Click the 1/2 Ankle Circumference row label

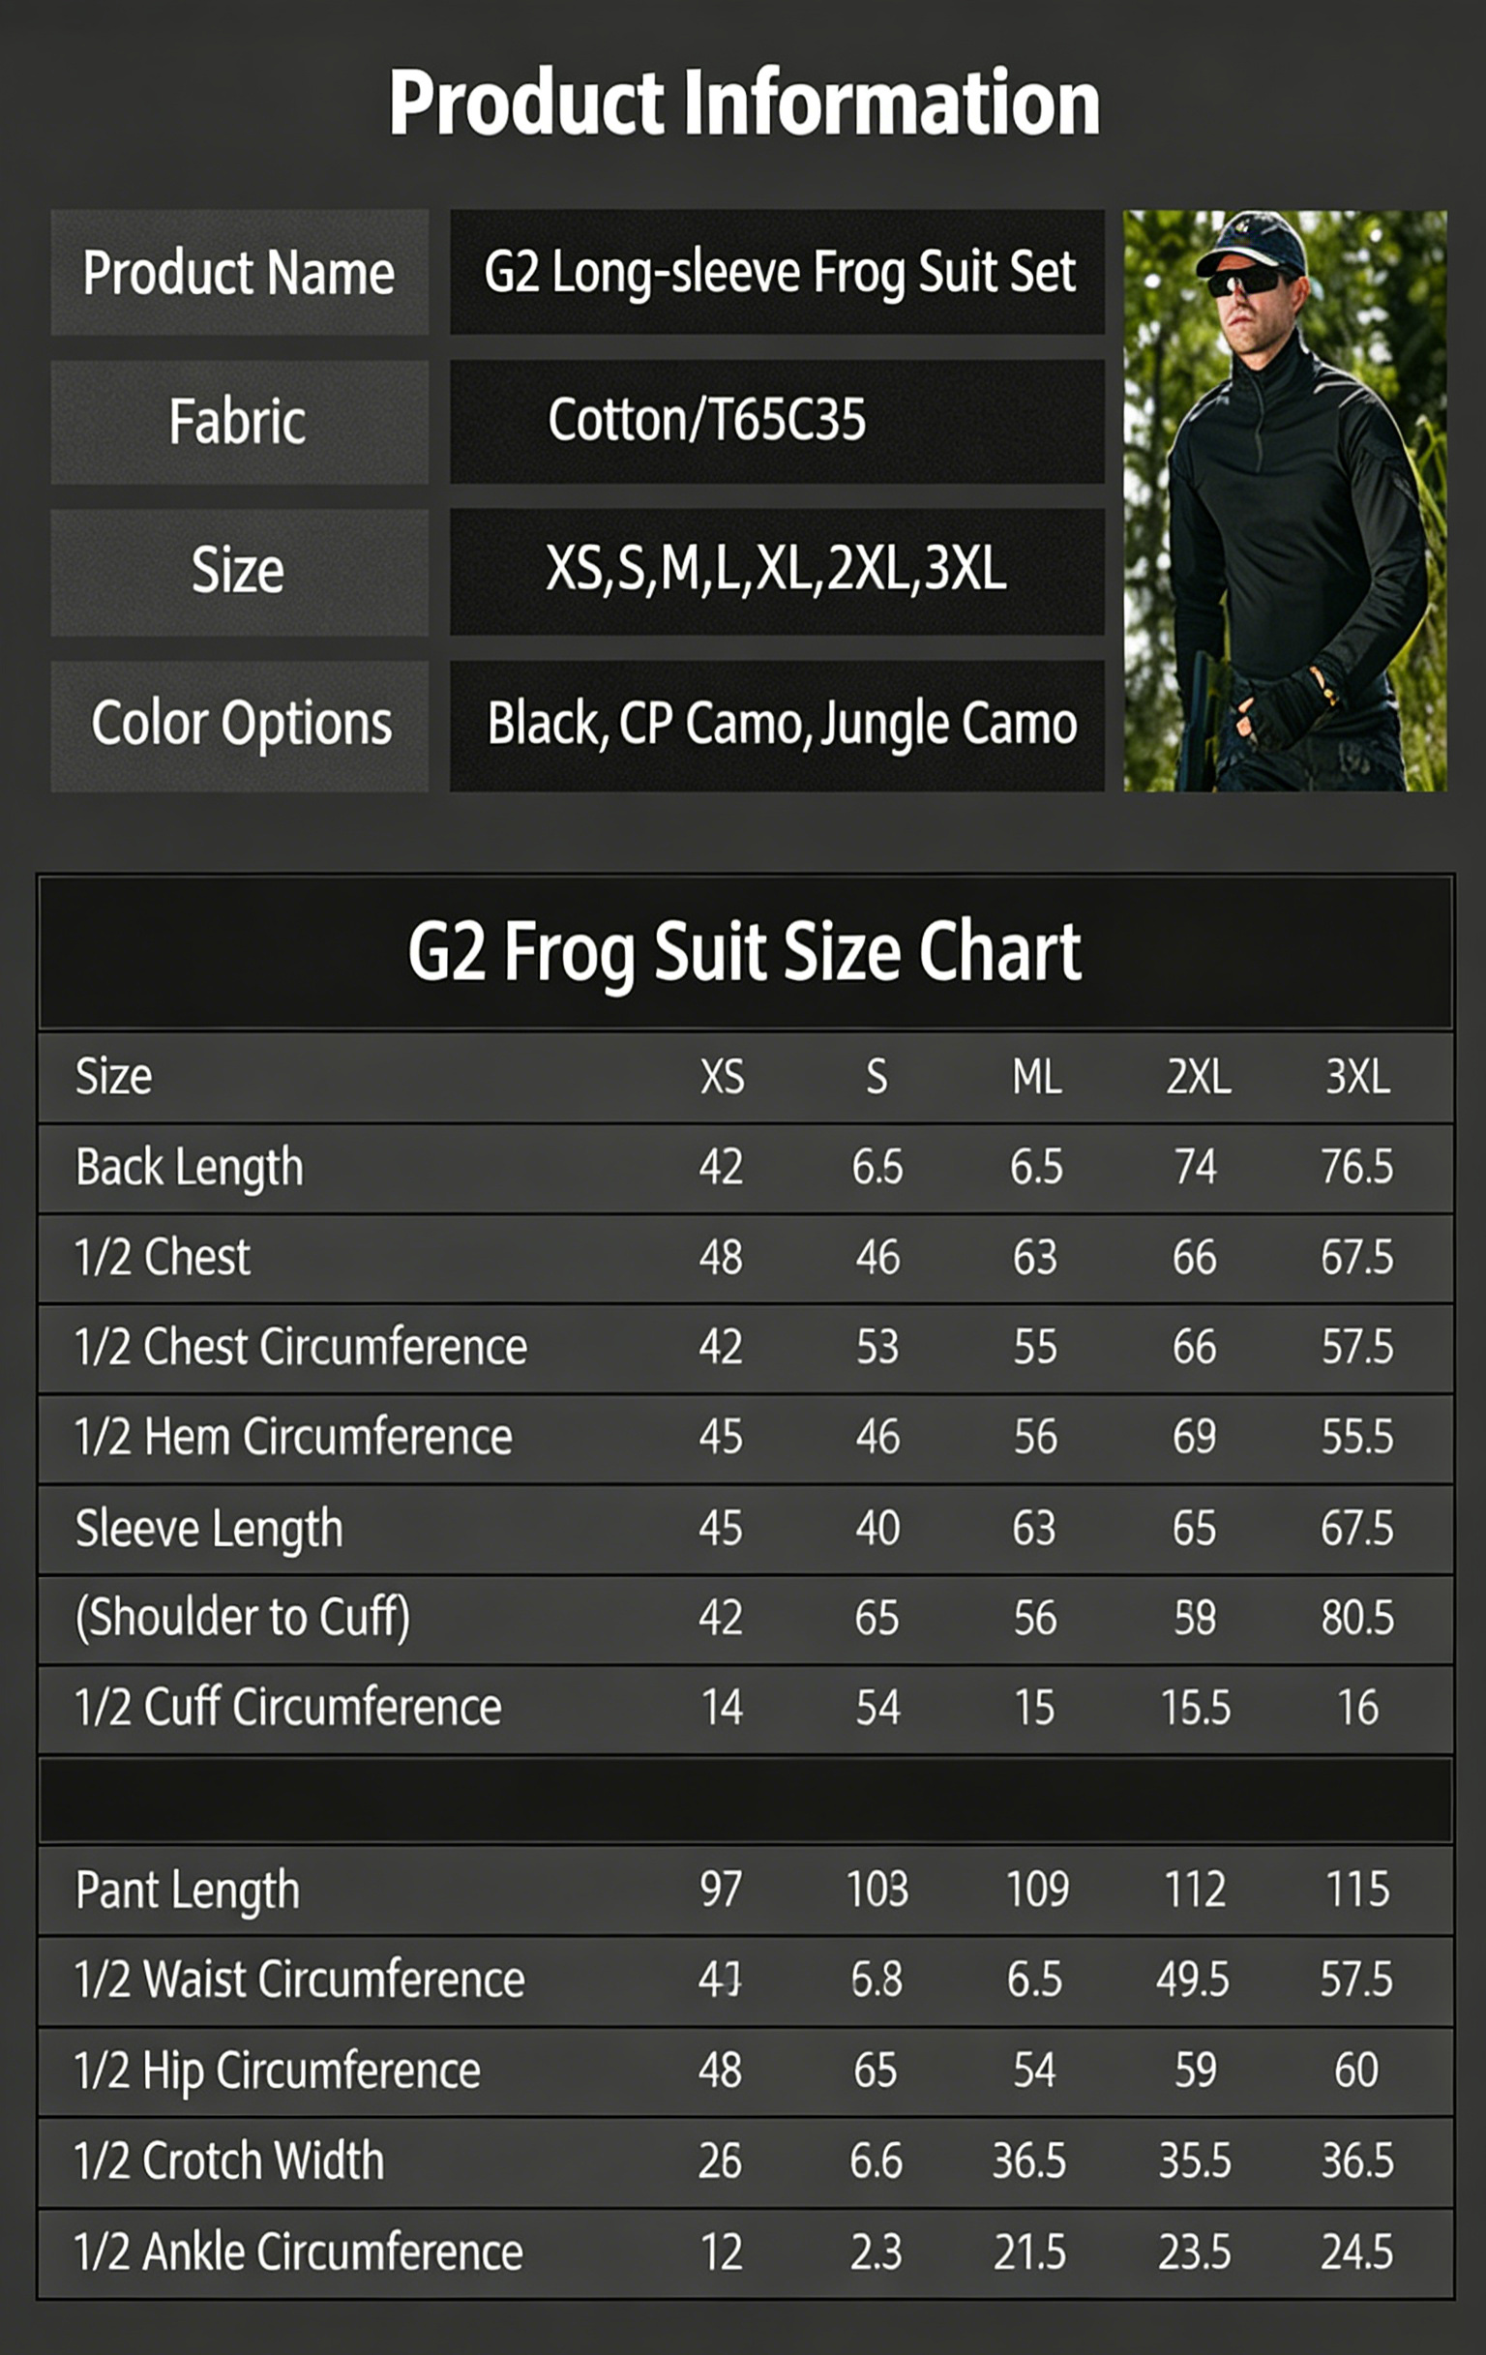(298, 2251)
